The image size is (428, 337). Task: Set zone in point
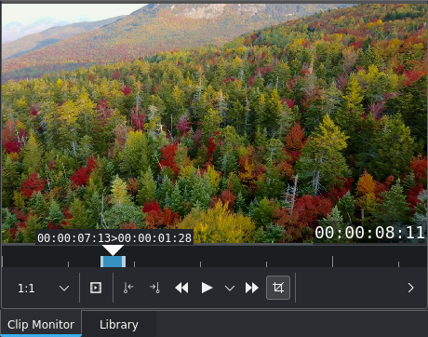(x=128, y=288)
